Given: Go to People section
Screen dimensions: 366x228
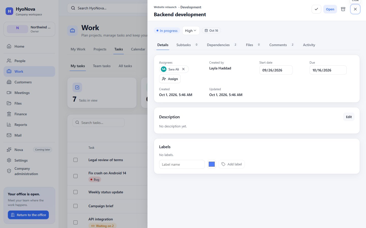Looking at the screenshot, I should tap(29, 61).
